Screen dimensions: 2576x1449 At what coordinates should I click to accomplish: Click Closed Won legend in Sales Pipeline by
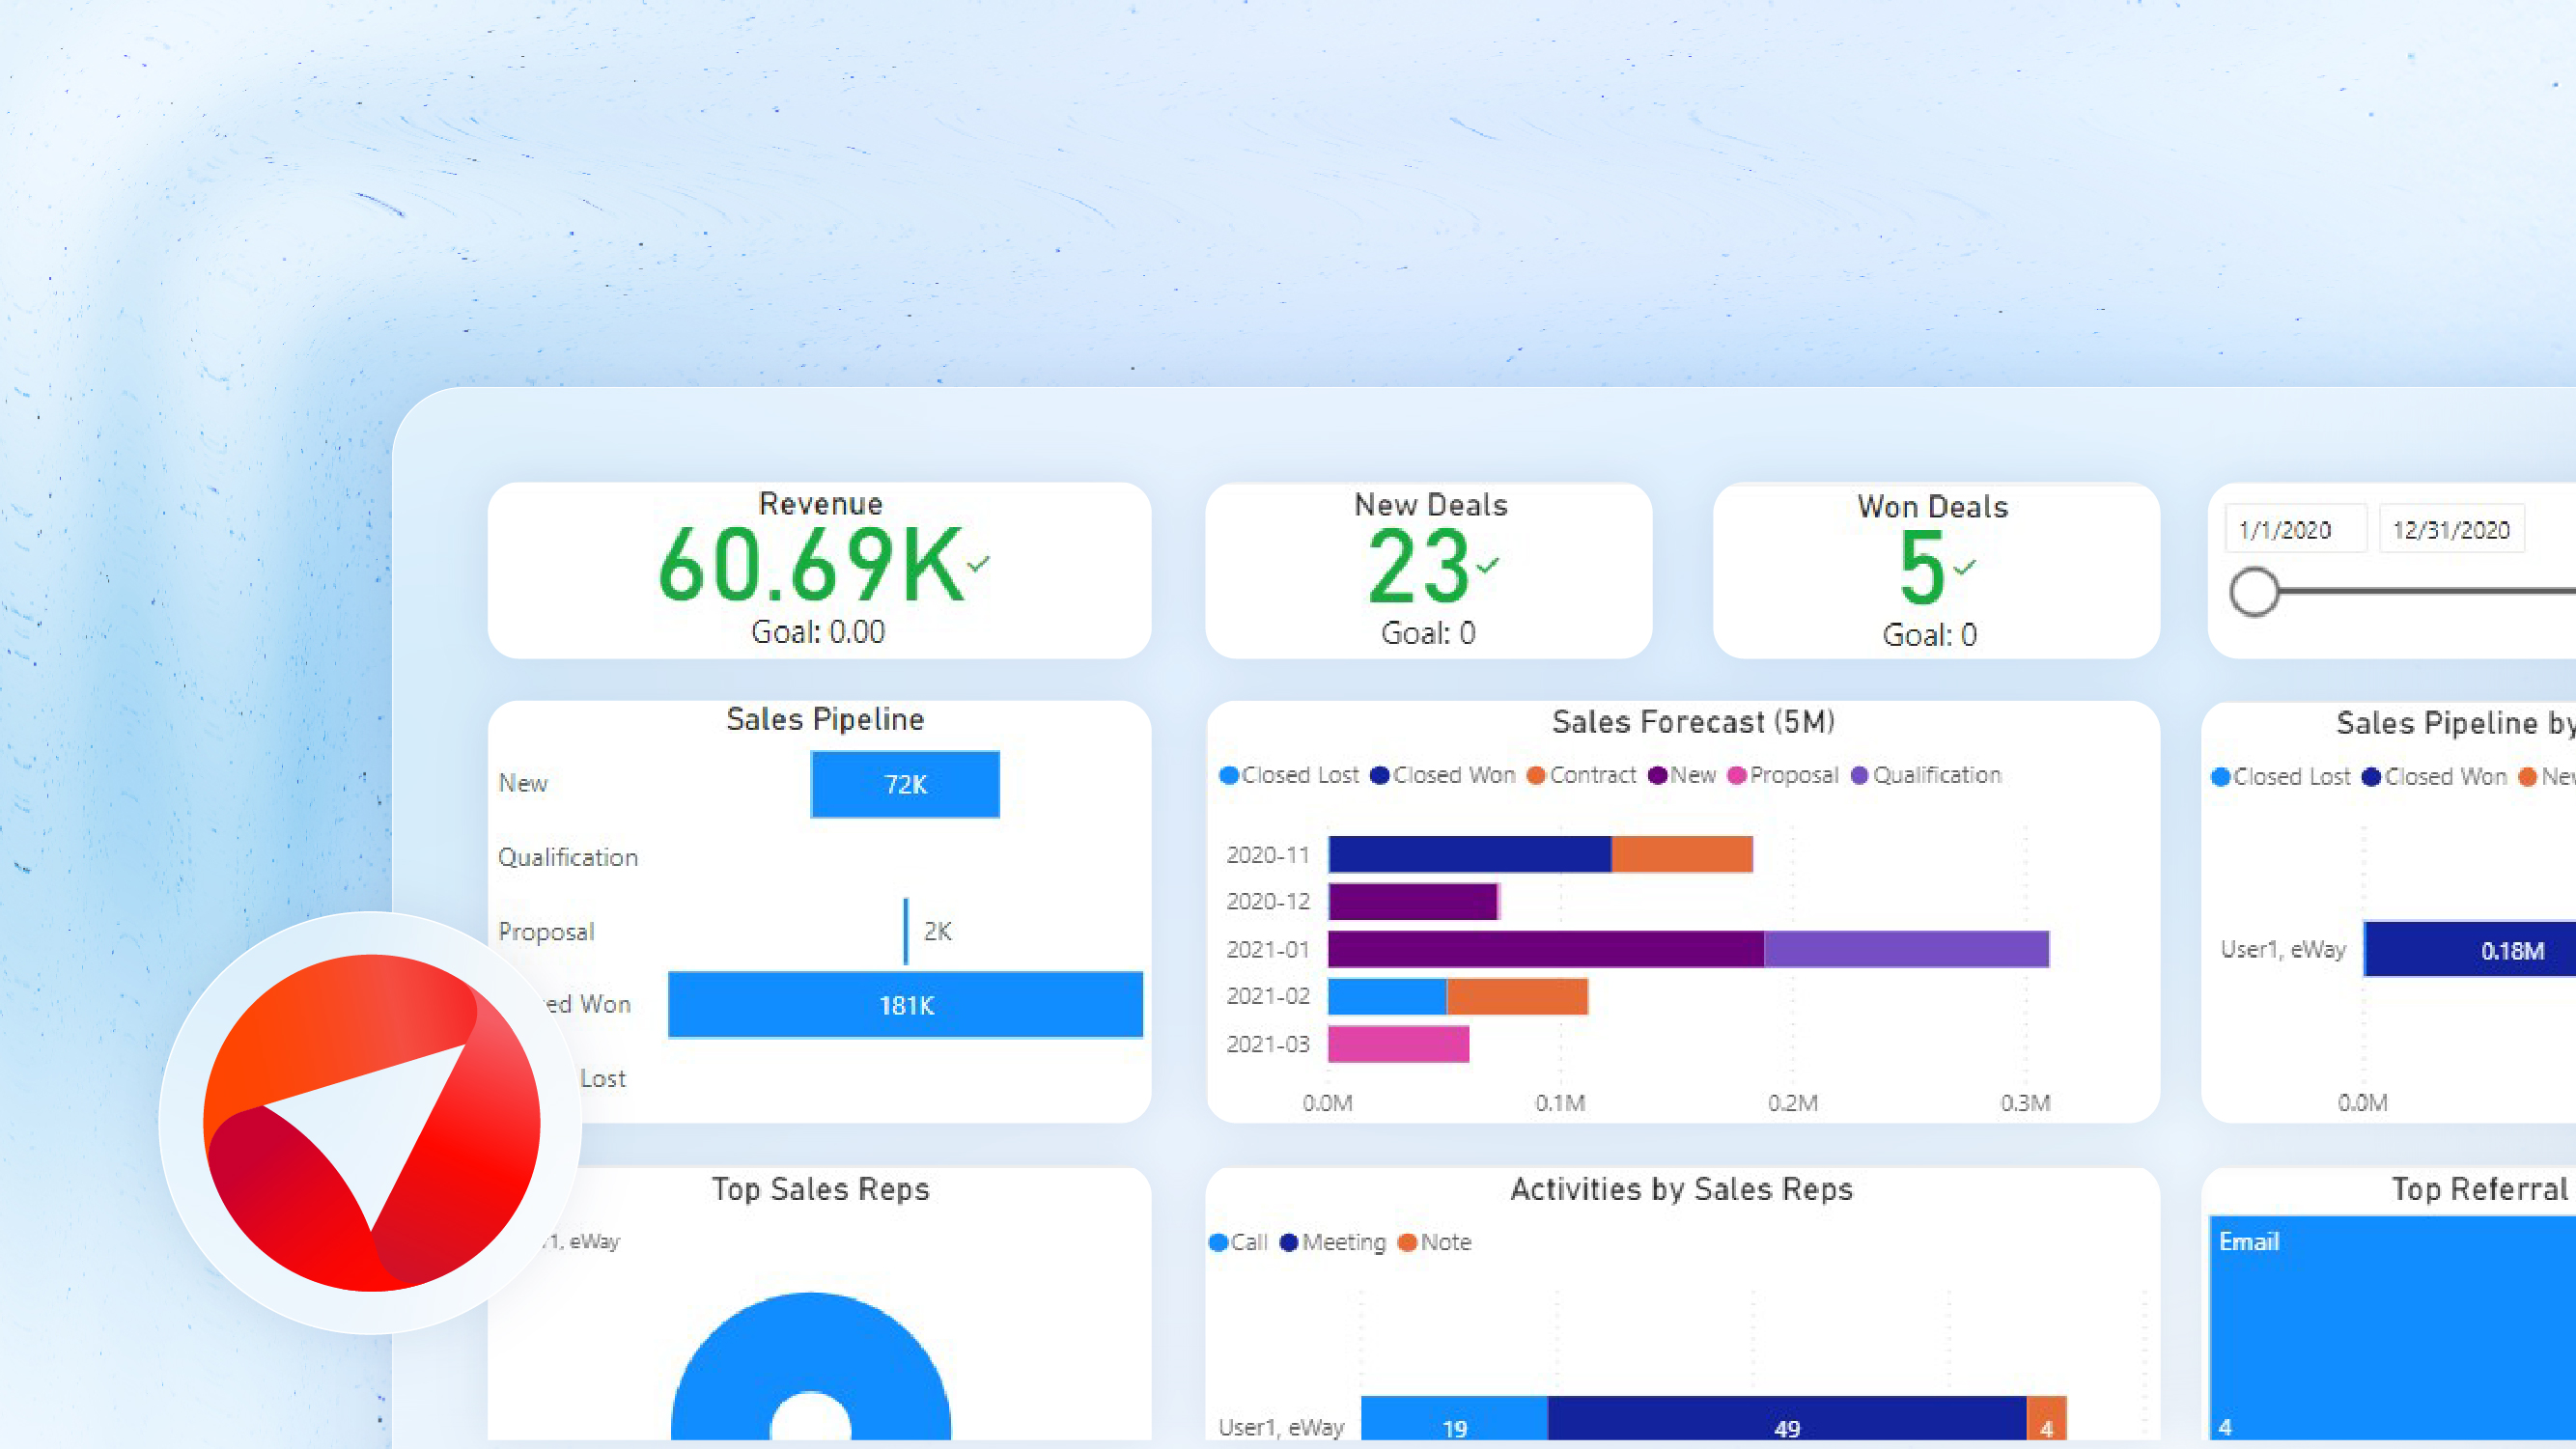[2435, 777]
